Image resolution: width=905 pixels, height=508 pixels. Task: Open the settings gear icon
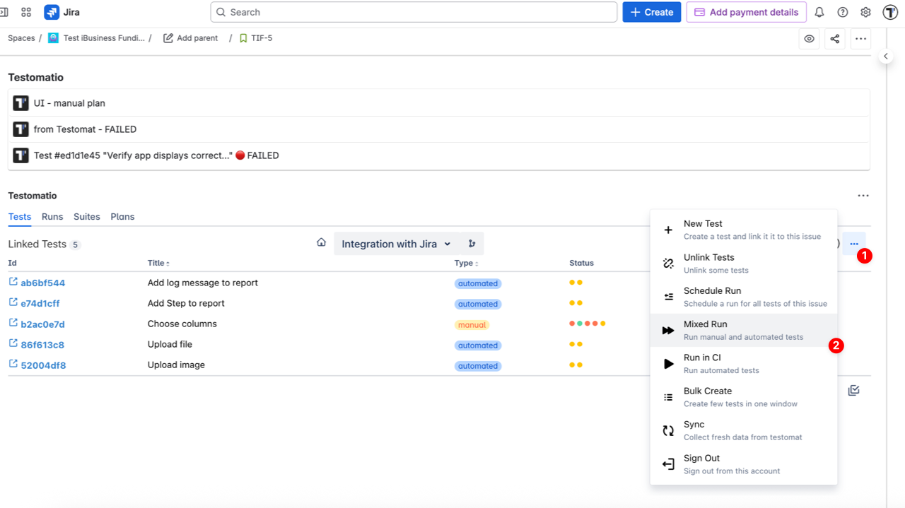click(865, 12)
